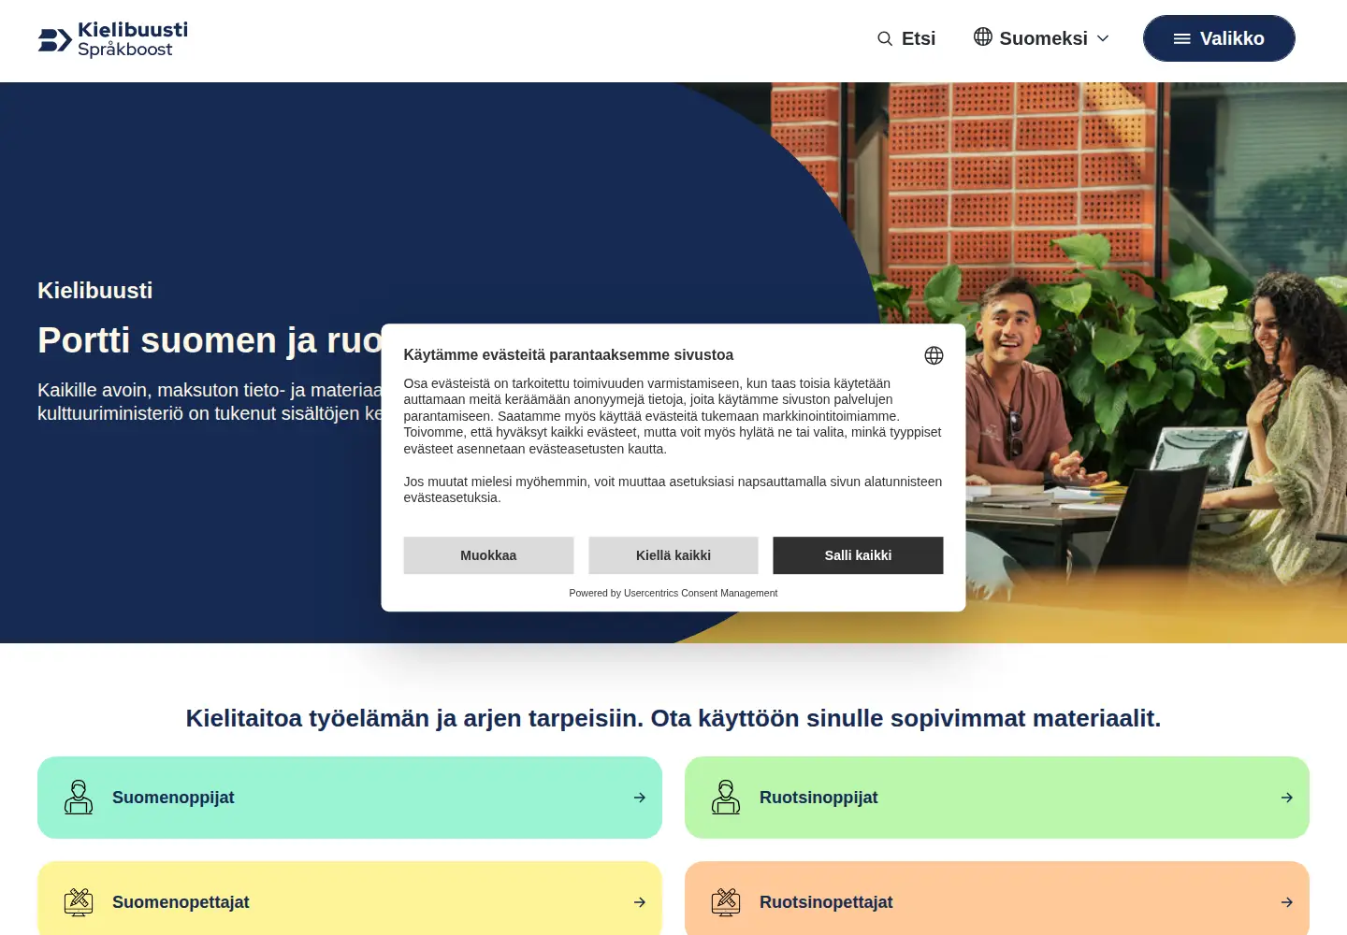Open the Valikko menu button
The image size is (1347, 935).
[1219, 38]
